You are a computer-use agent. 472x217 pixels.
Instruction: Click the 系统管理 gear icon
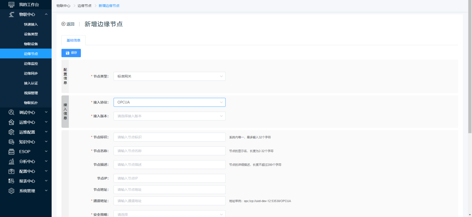[x=11, y=191]
